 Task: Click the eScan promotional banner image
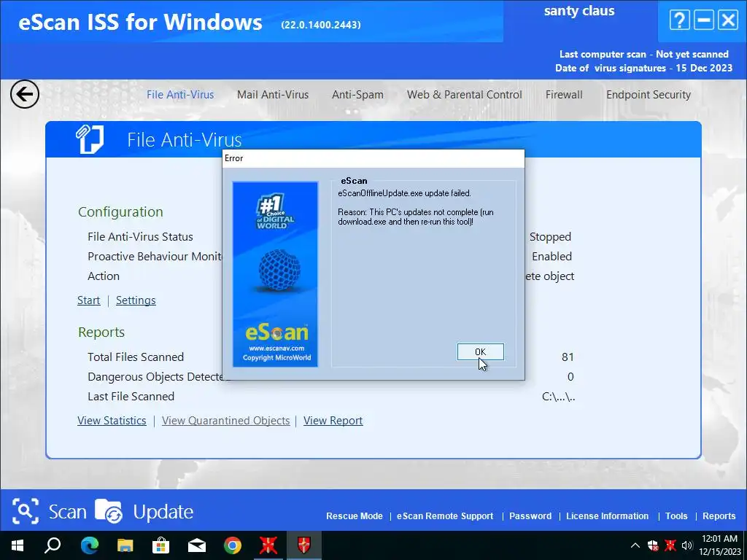(275, 274)
